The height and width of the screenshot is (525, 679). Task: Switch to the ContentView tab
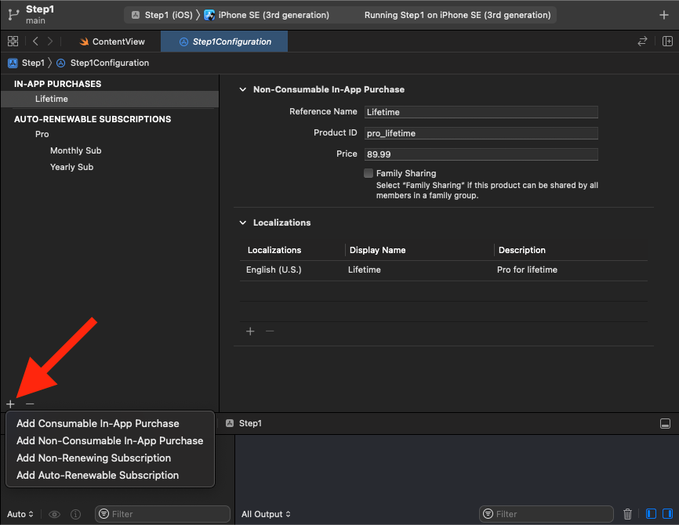[x=112, y=42]
